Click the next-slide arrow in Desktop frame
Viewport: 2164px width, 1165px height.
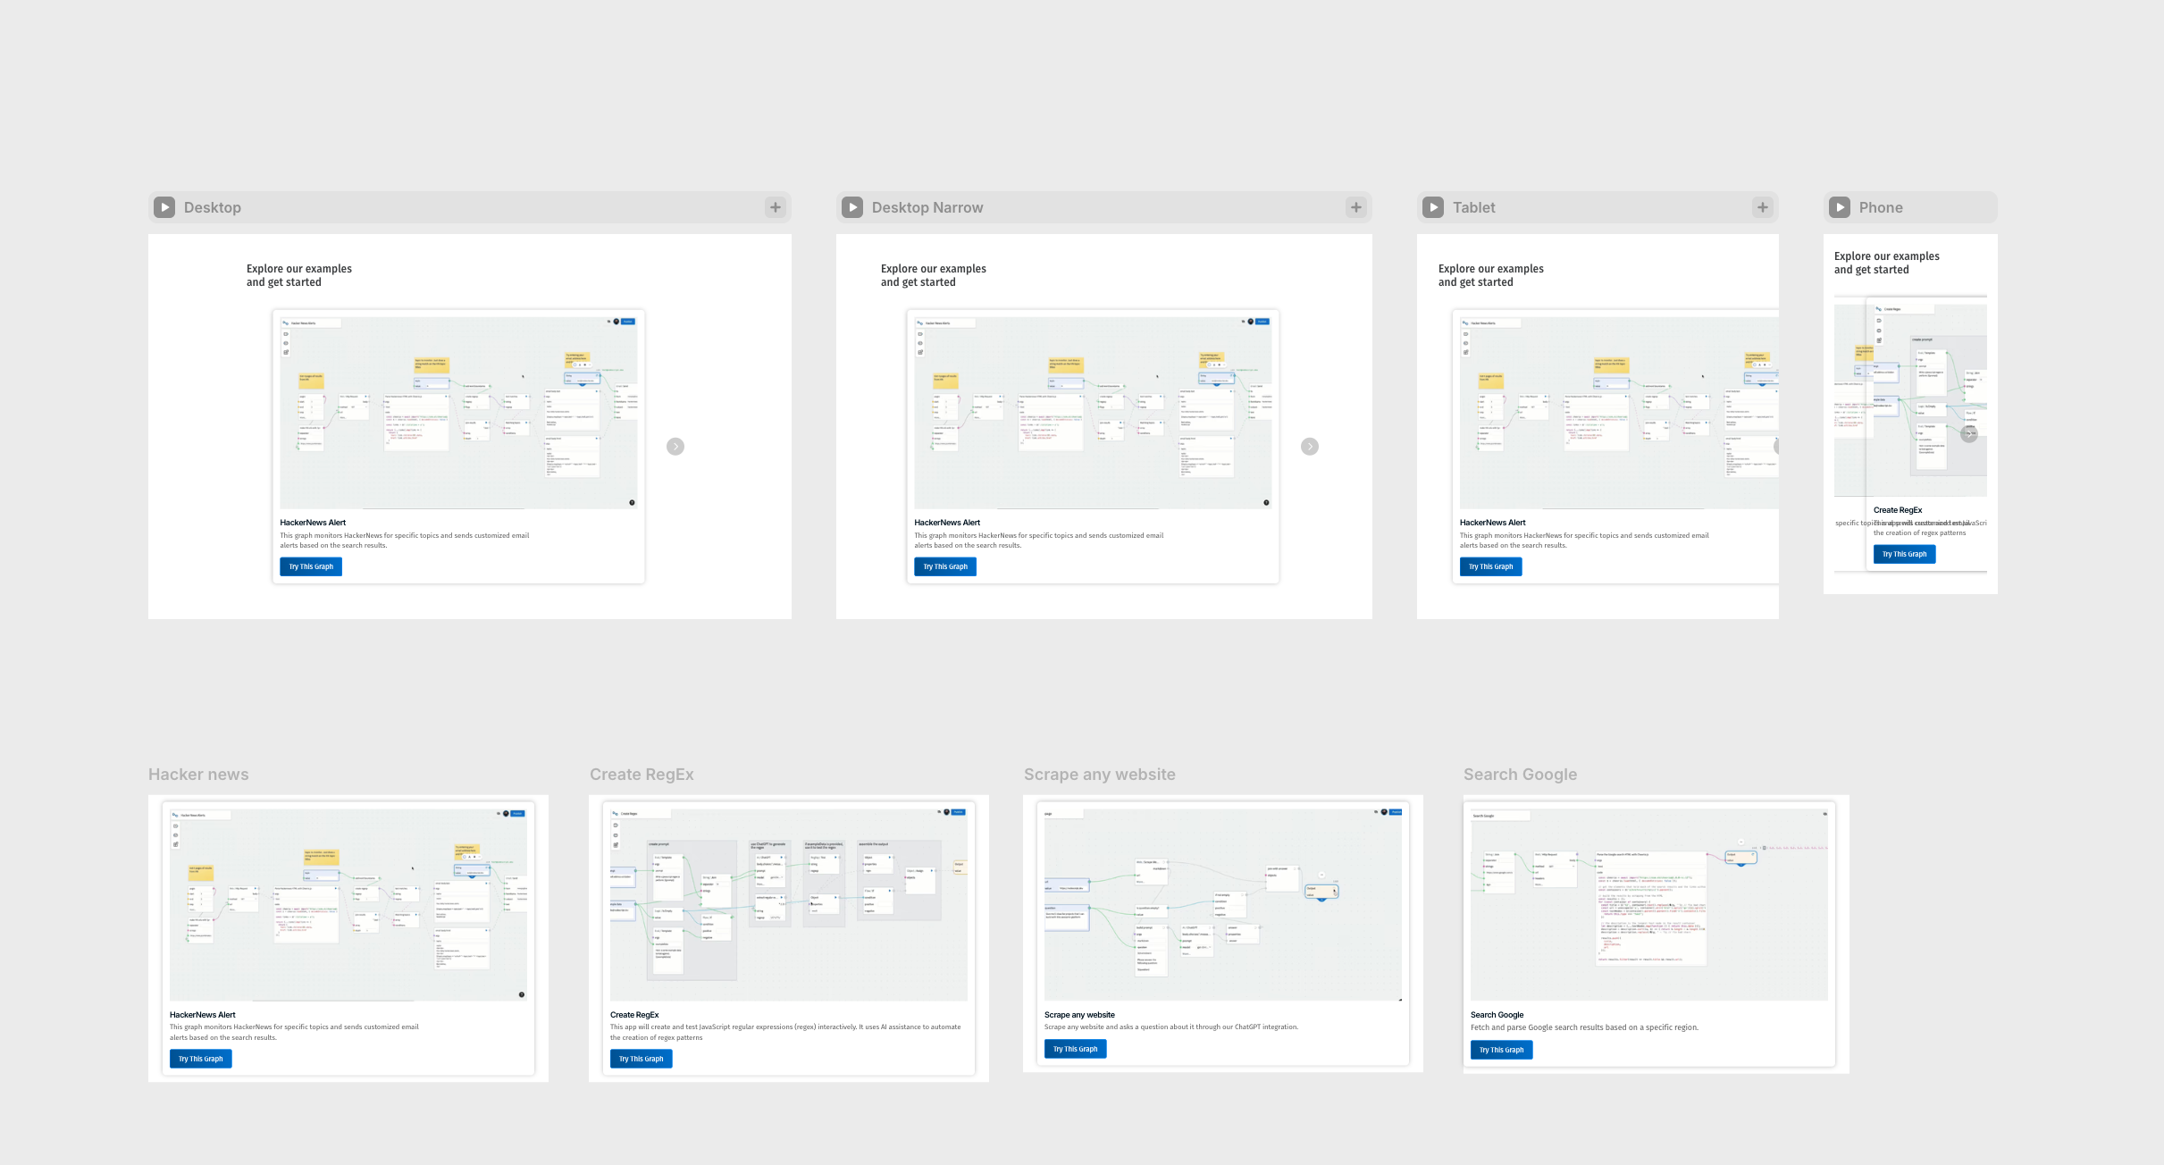pos(675,447)
